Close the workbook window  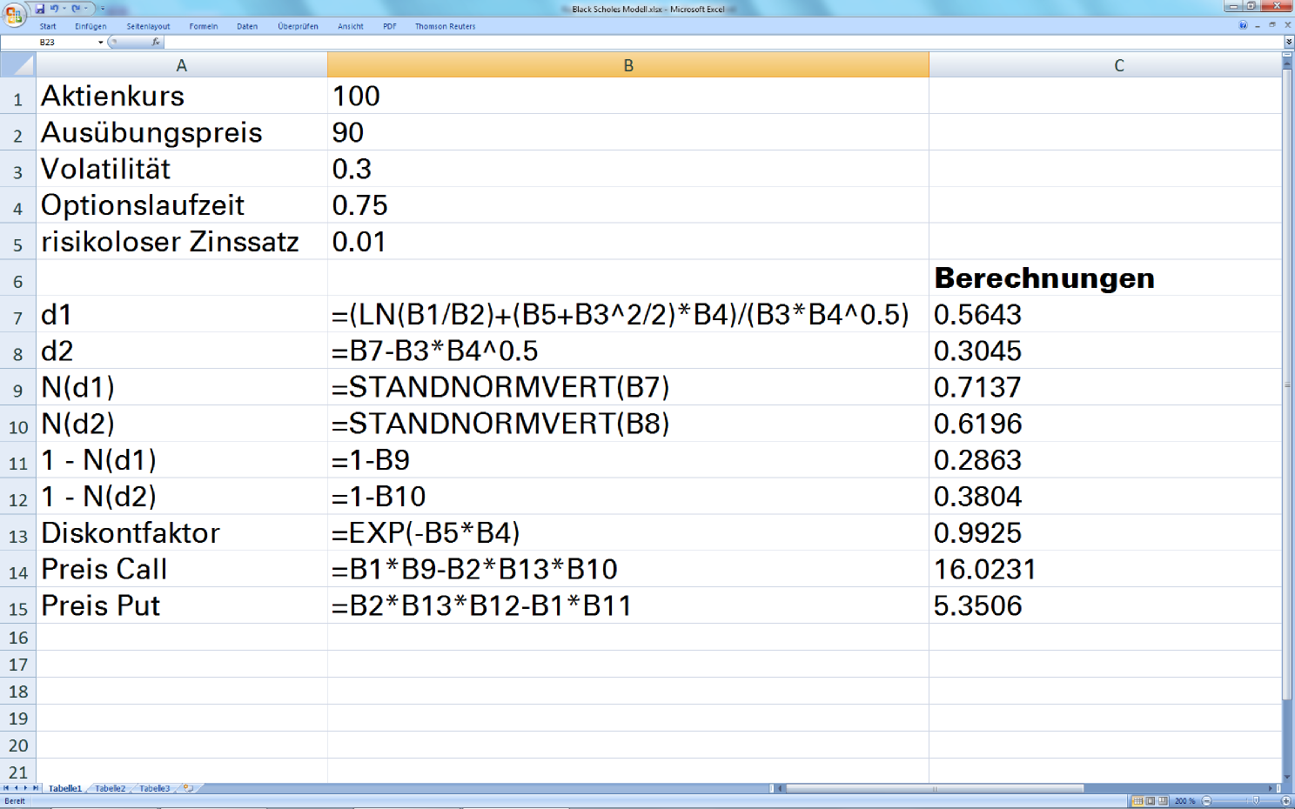coord(1288,25)
